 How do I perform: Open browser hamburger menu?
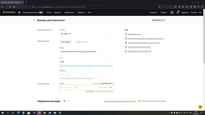click(202, 7)
